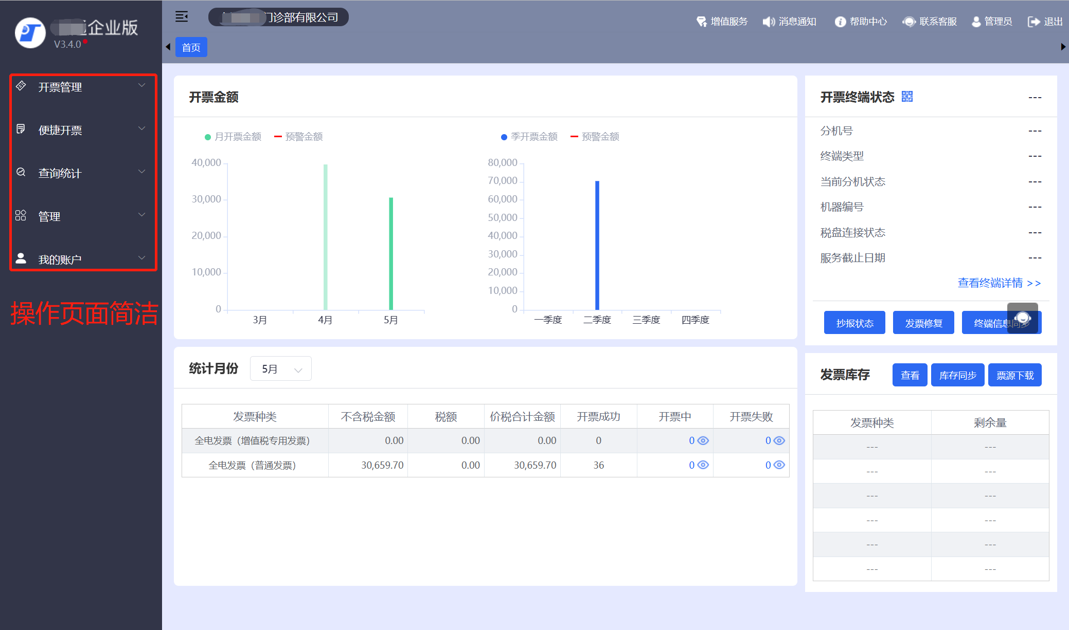Contact support via 联系客服 icon
The height and width of the screenshot is (630, 1069).
pyautogui.click(x=909, y=22)
